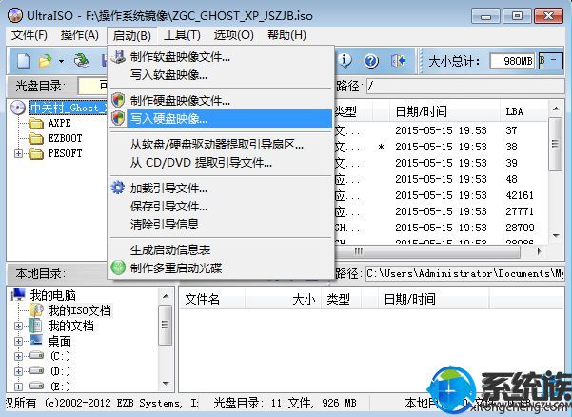This screenshot has width=572, height=417.
Task: Expand the PESOFT folder tree node
Action: coord(18,154)
